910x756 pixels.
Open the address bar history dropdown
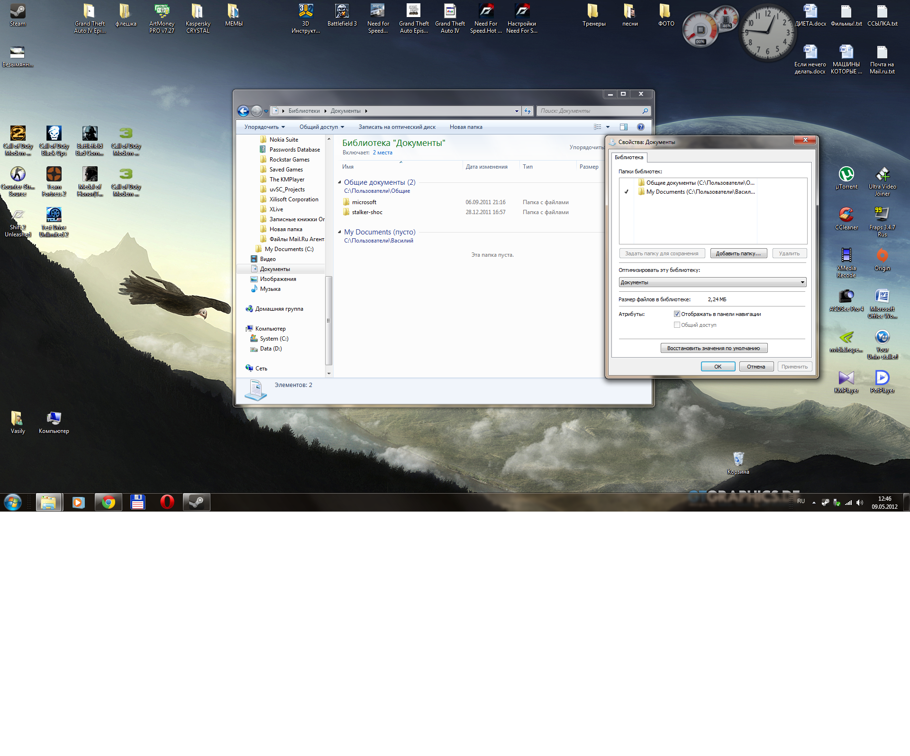[517, 111]
